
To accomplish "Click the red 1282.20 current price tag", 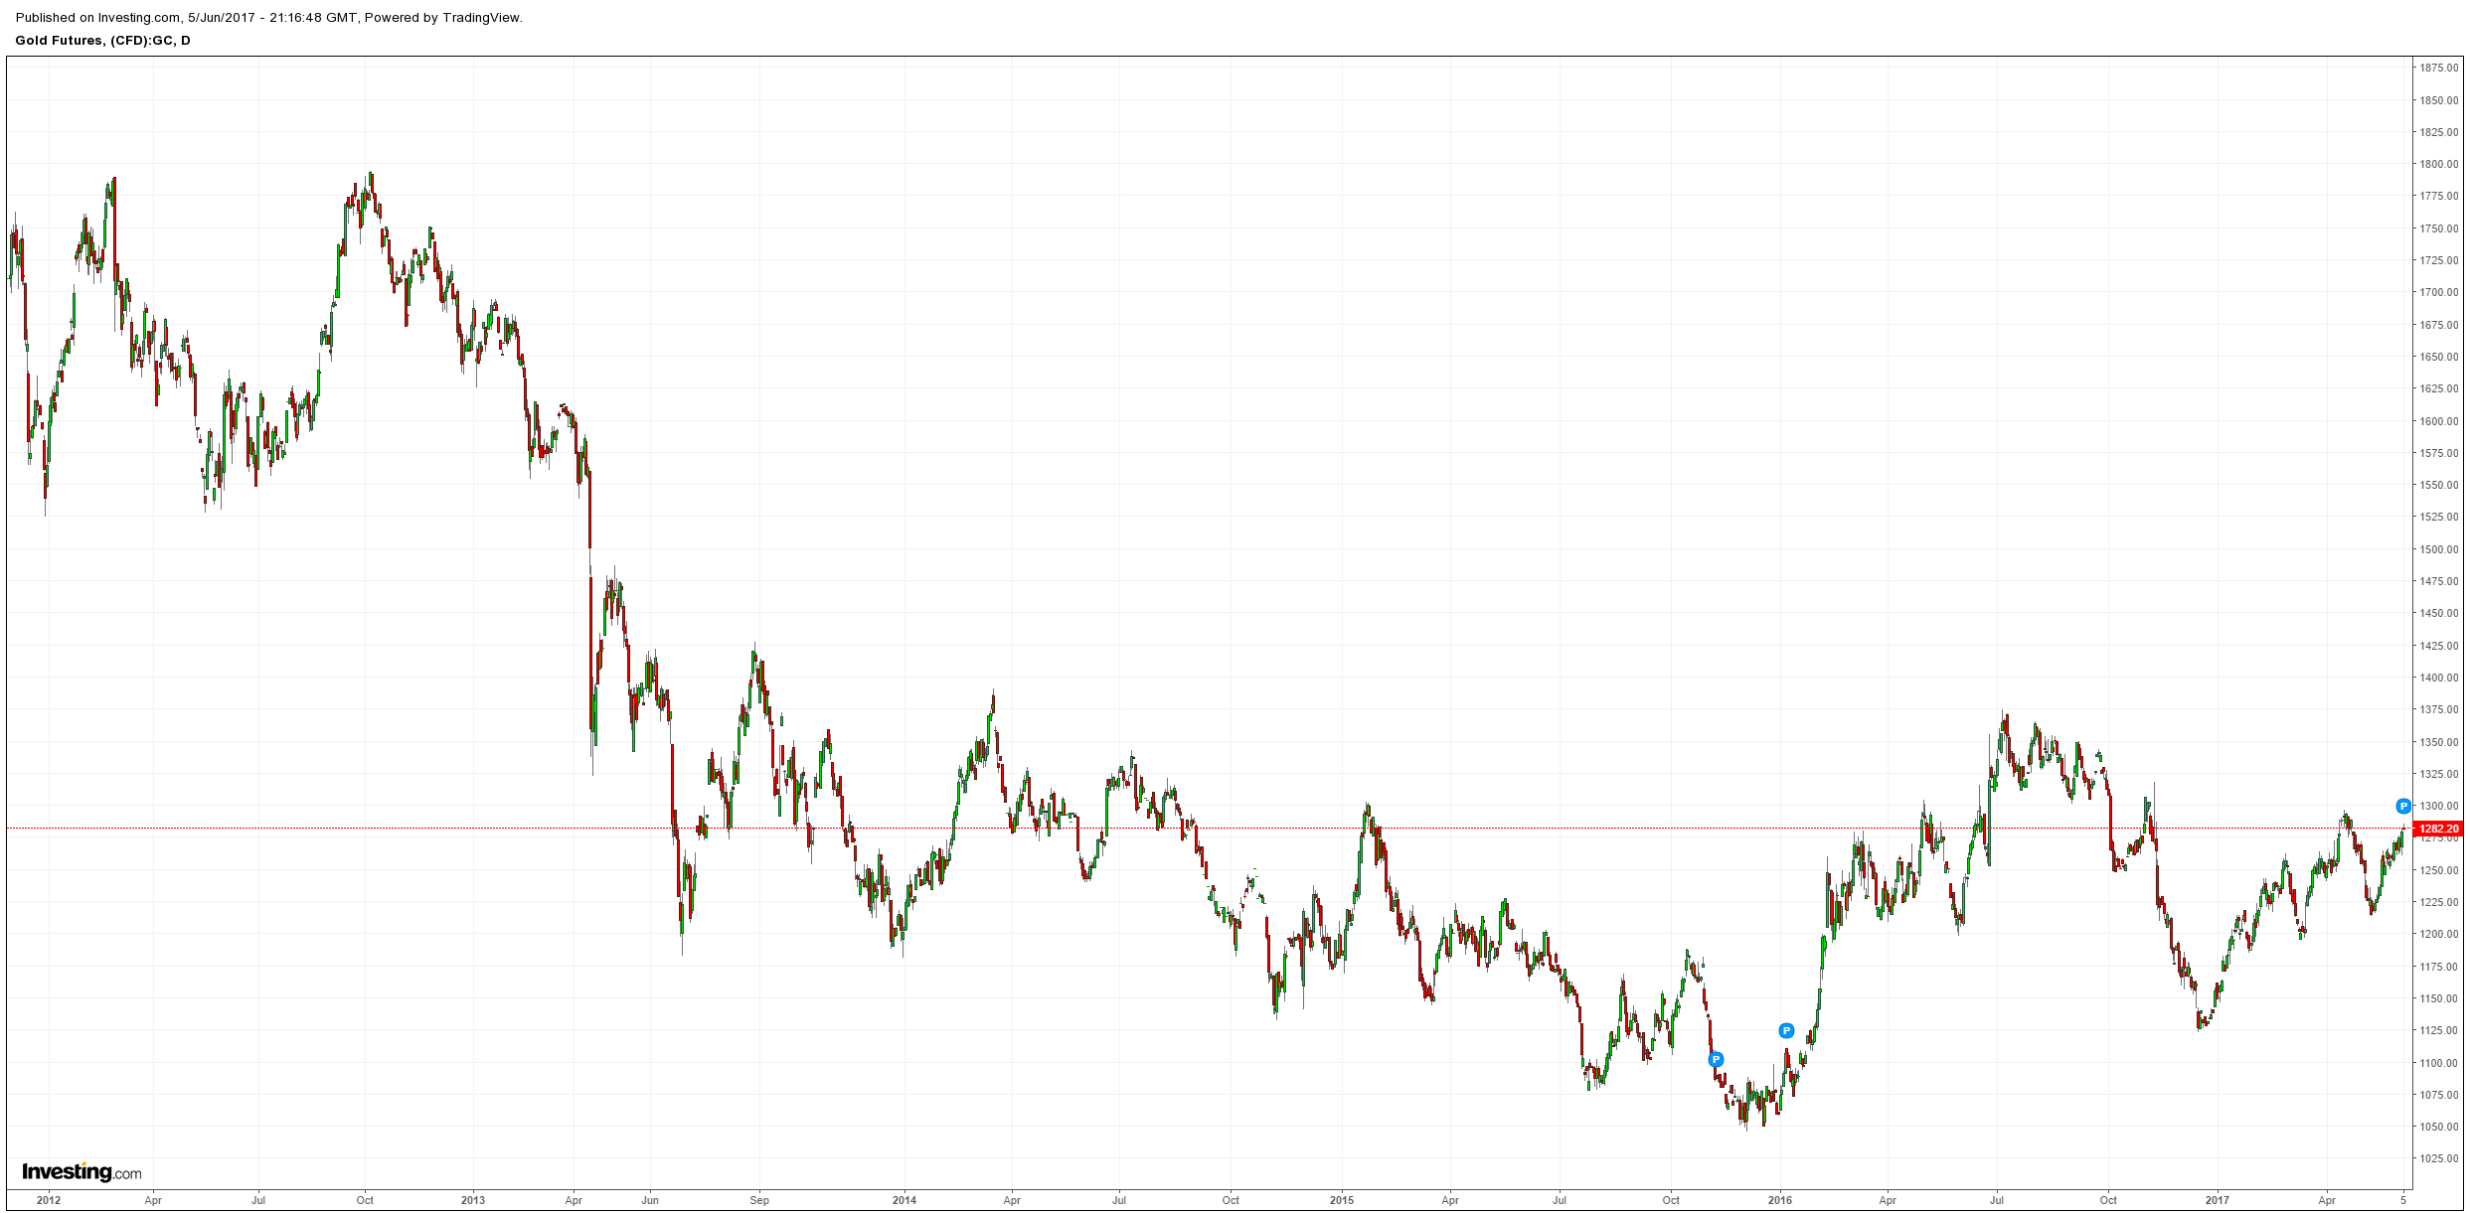I will (2438, 829).
